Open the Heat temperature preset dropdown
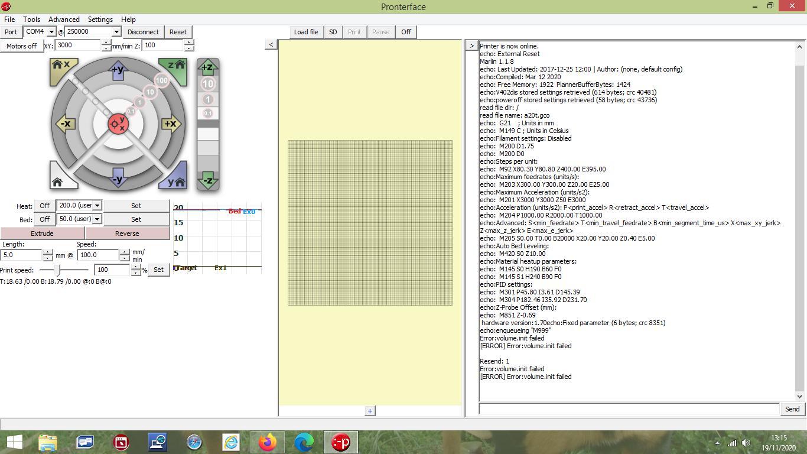Screen dimensions: 807x454 tap(97, 206)
